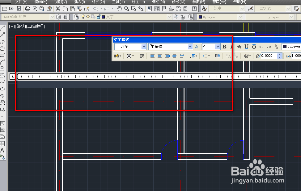The height and width of the screenshot is (191, 301).
Task: Select the Rectangle tool in draw toolbar
Action: tap(2, 55)
